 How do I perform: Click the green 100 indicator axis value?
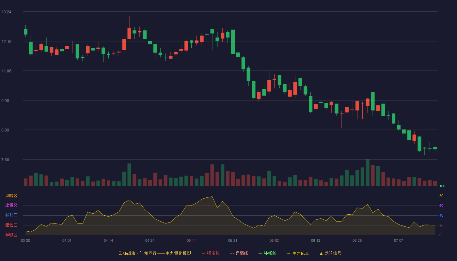point(442,186)
